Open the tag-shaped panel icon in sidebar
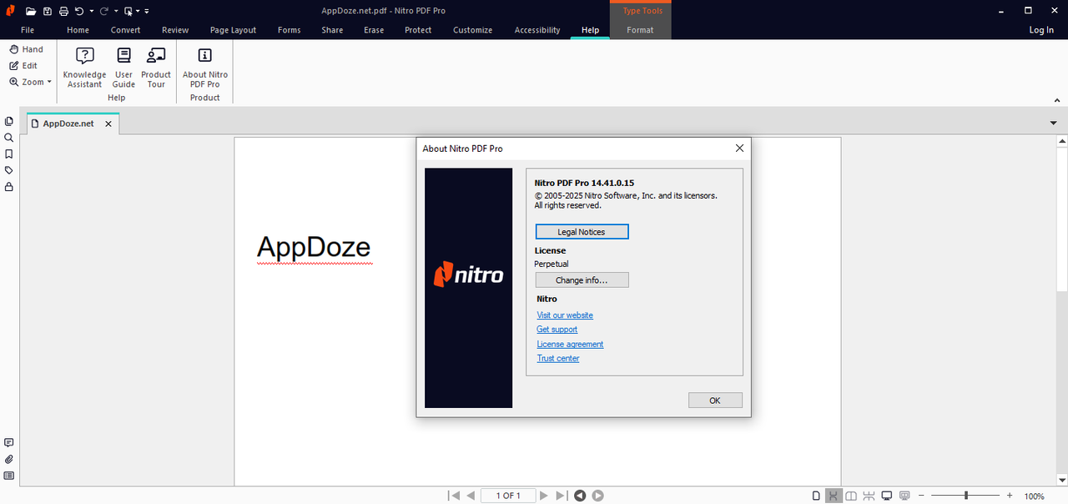This screenshot has width=1068, height=504. coord(9,170)
